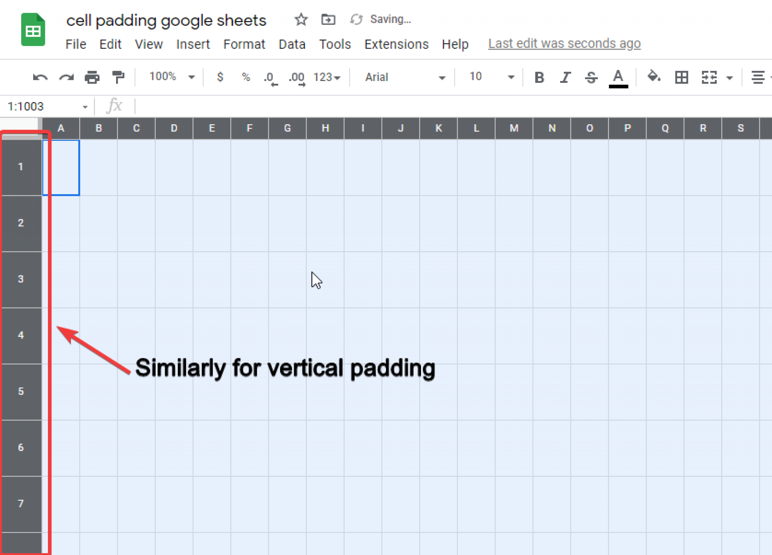Toggle strikethrough formatting
This screenshot has height=555, width=772.
tap(591, 77)
